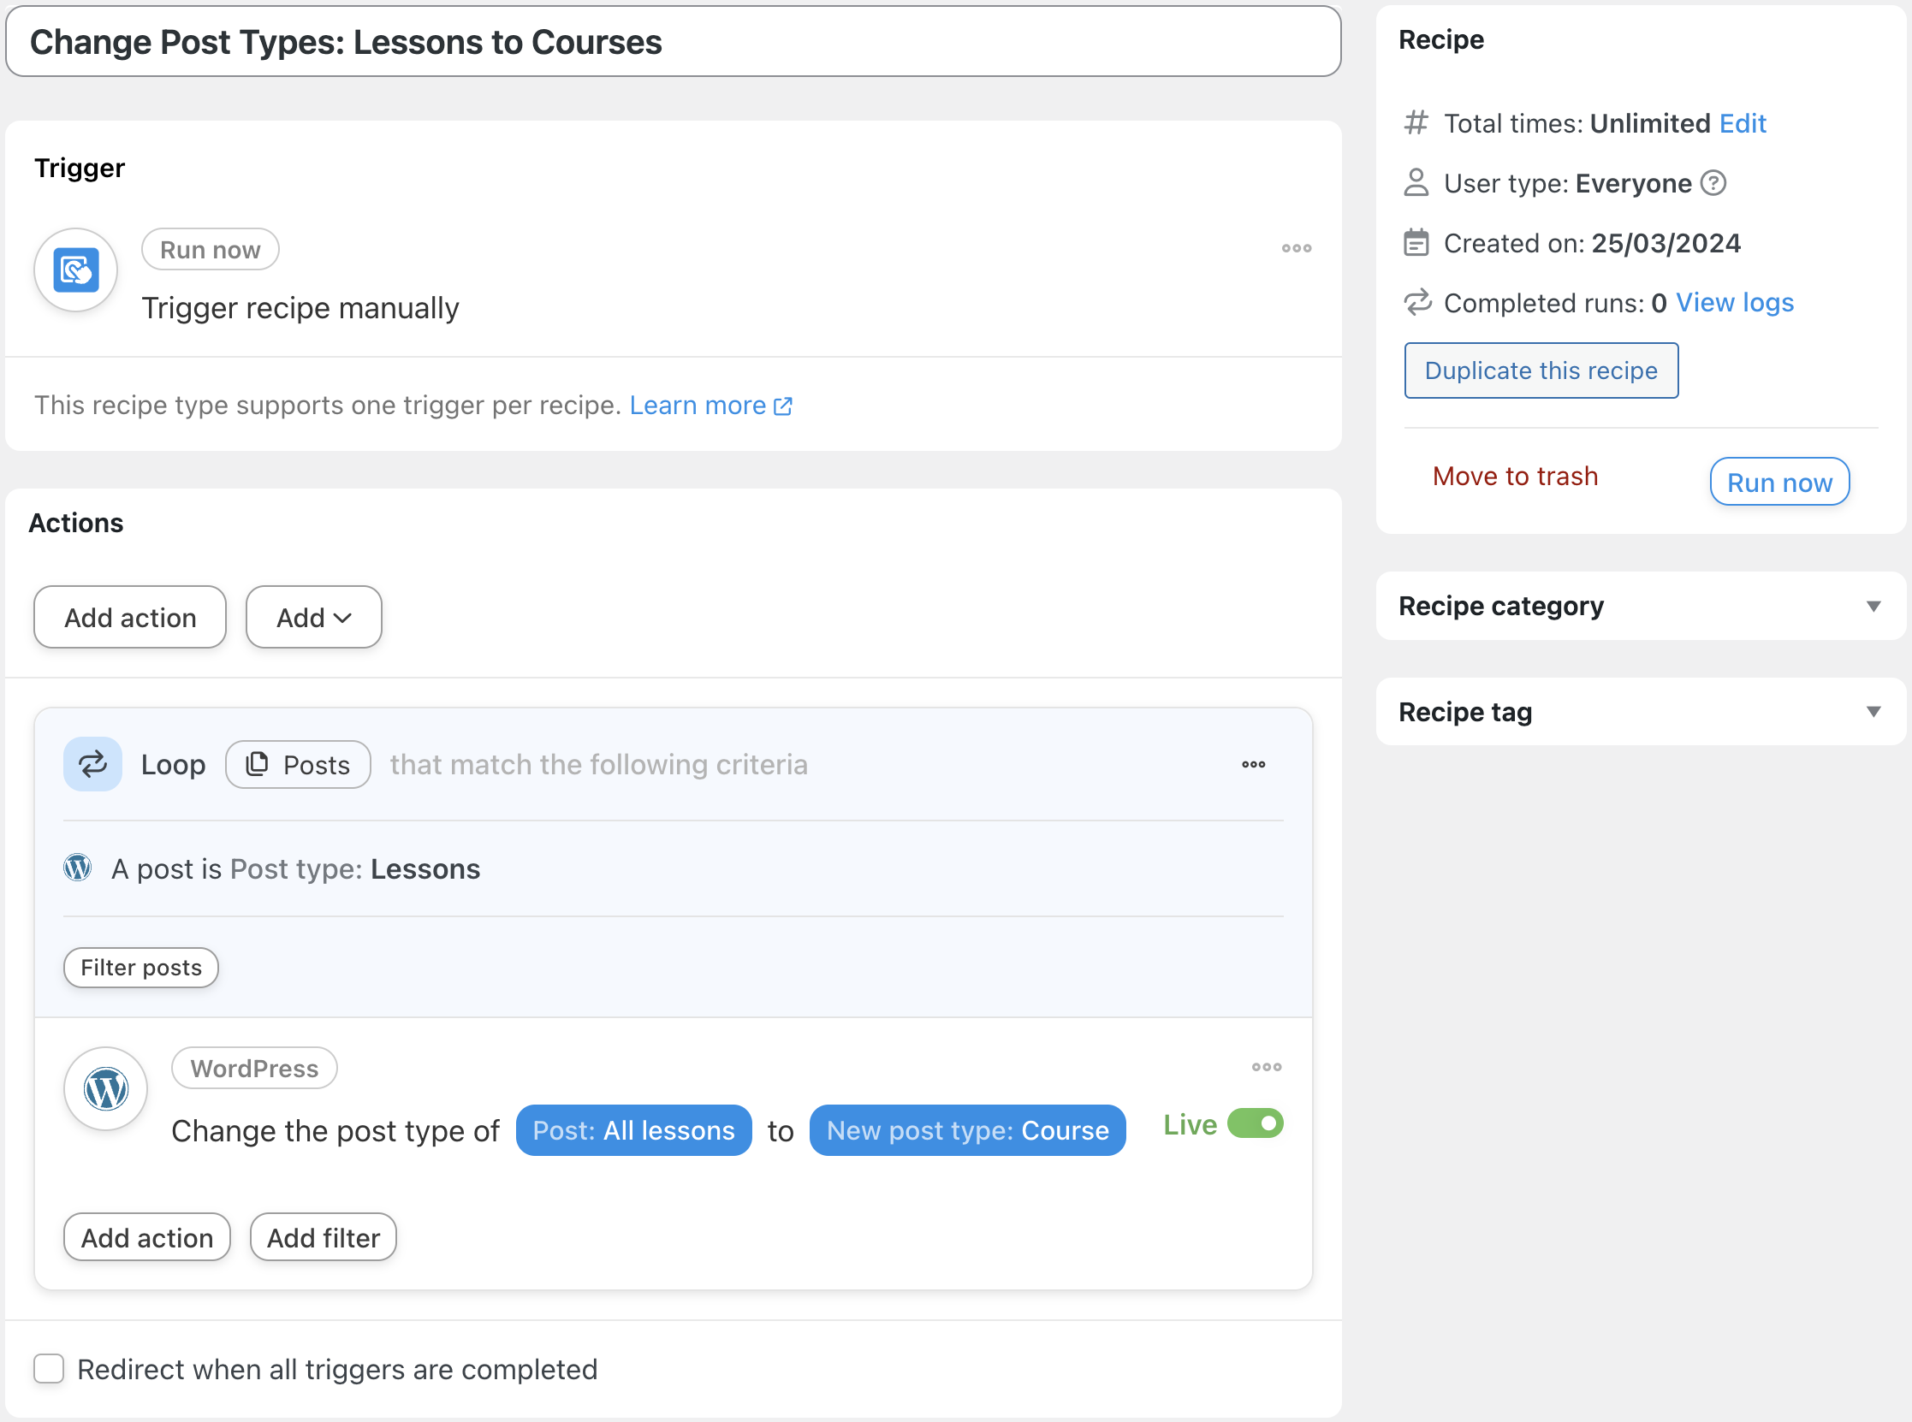Open the Add dropdown under Actions

click(312, 616)
